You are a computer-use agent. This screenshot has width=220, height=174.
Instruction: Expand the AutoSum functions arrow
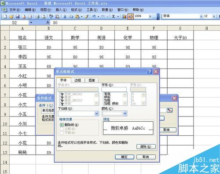118,17
